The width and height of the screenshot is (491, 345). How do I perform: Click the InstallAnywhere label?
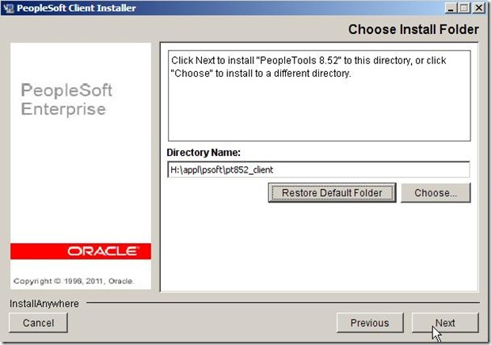pos(44,303)
